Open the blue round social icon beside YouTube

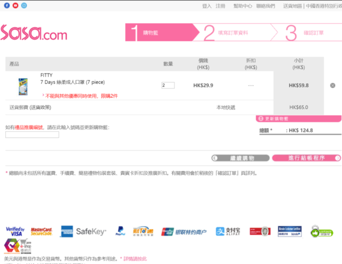(x=24, y=6)
